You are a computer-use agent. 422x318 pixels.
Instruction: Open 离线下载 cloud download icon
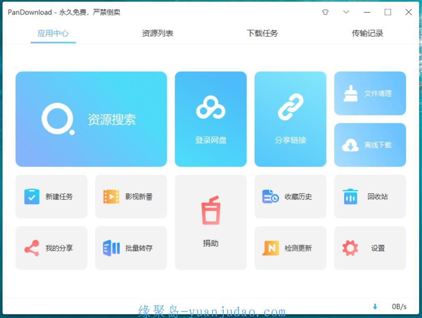click(x=350, y=145)
